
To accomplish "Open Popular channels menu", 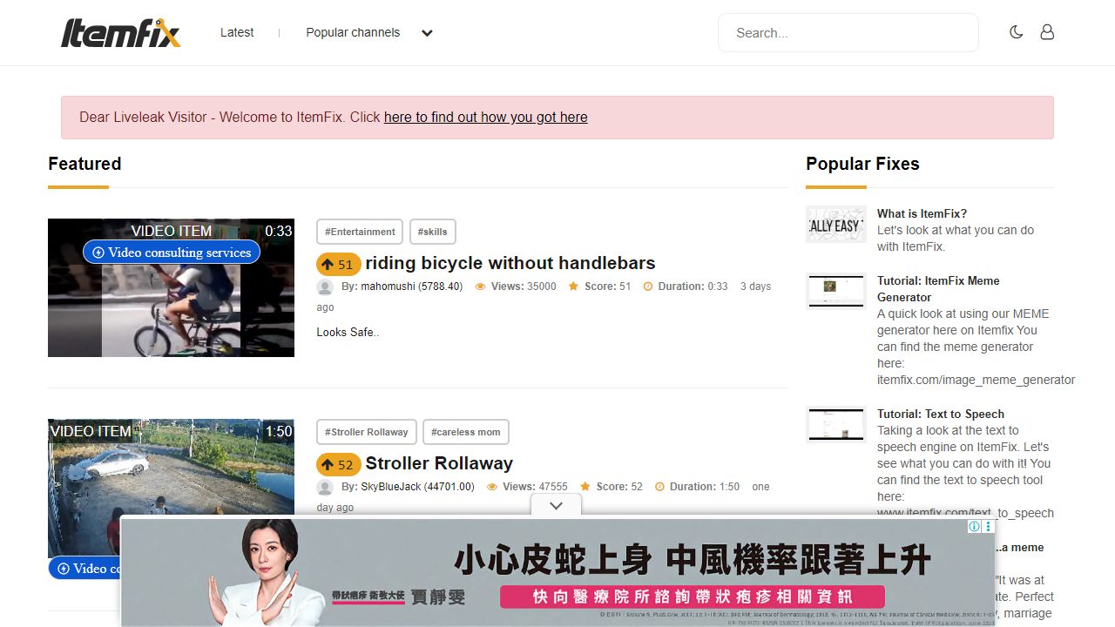I will click(x=353, y=32).
